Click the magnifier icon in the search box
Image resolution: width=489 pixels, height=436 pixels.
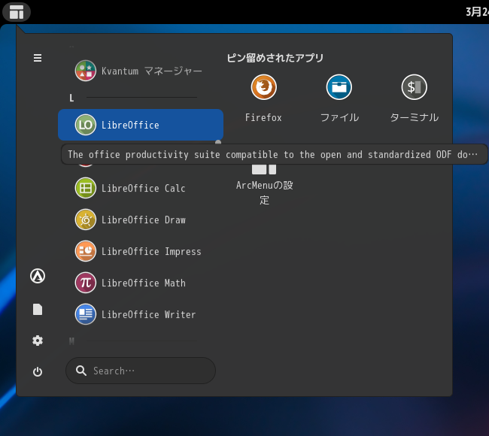(81, 371)
